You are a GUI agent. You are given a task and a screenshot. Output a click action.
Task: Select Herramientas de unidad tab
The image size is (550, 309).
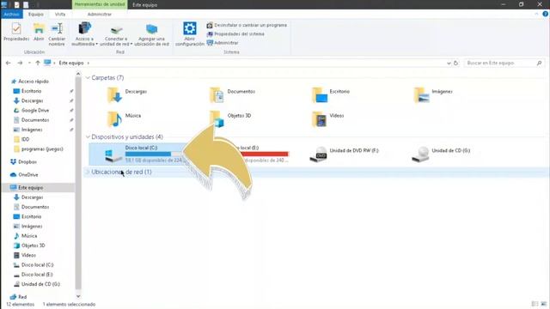(x=100, y=4)
